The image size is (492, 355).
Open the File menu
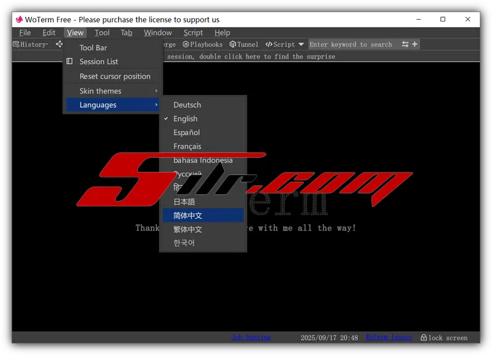(x=25, y=33)
